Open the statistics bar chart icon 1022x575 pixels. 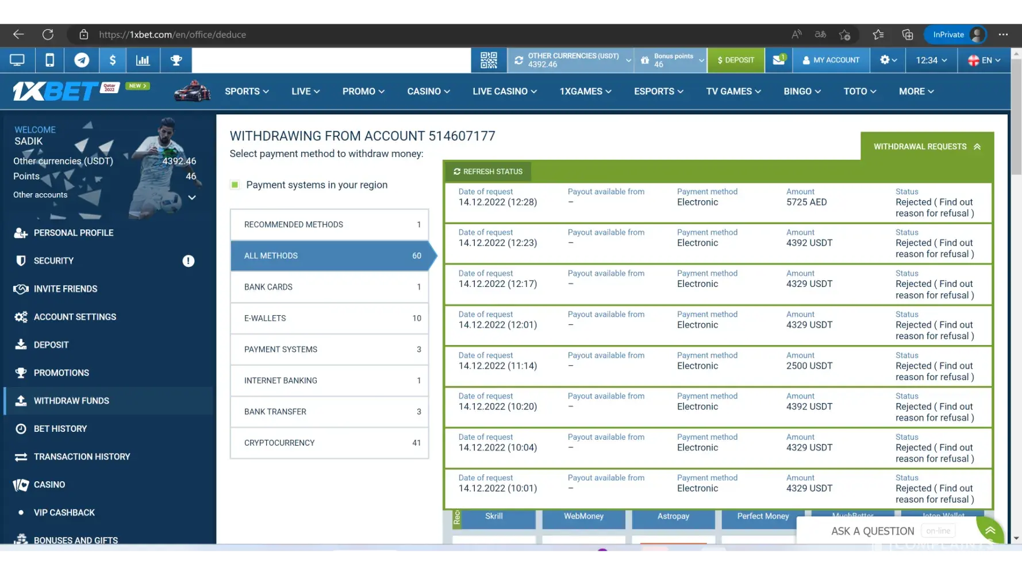click(x=143, y=60)
